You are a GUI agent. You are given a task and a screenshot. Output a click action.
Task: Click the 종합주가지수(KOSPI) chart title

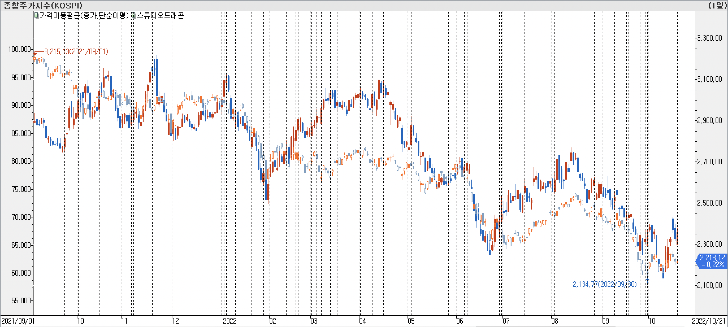coord(43,5)
